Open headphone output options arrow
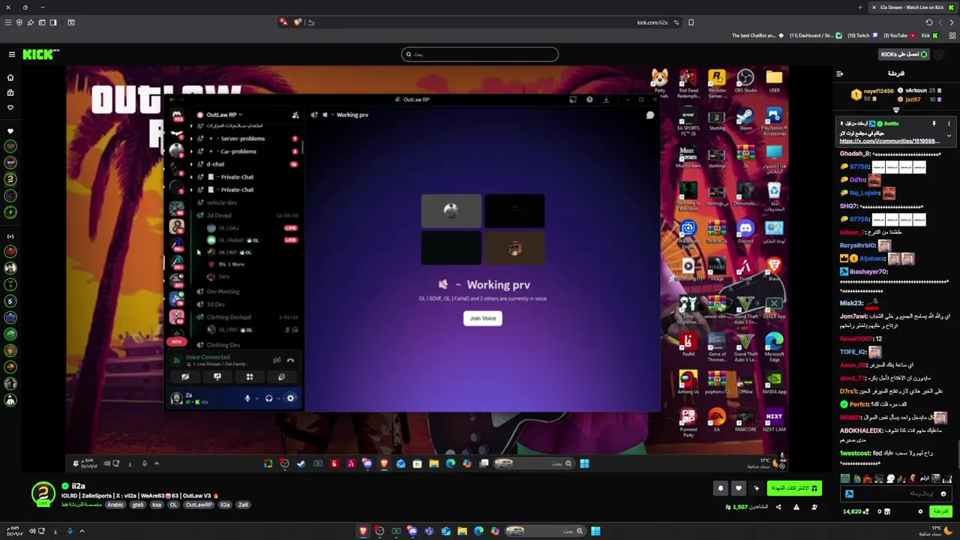This screenshot has width=960, height=540. click(x=277, y=398)
